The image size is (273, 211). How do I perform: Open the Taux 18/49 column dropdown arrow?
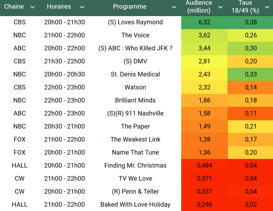(x=267, y=7)
